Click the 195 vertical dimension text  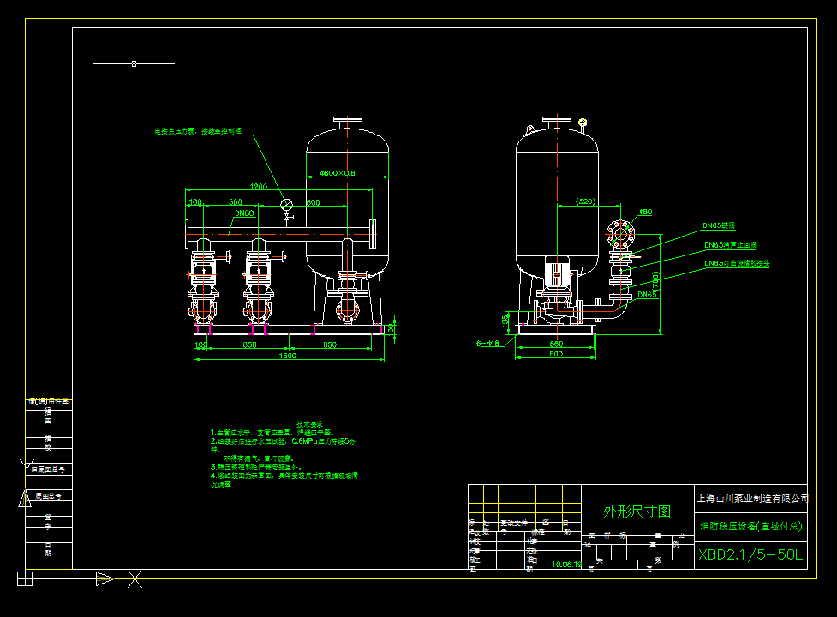coord(505,320)
